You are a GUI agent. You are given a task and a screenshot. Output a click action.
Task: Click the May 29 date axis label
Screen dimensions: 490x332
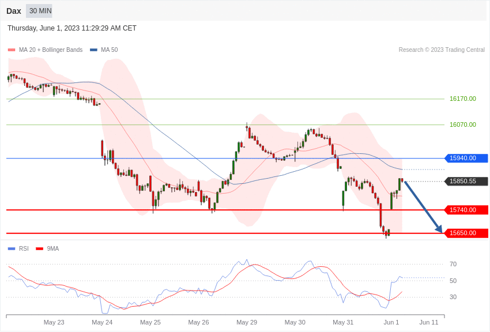pyautogui.click(x=247, y=322)
